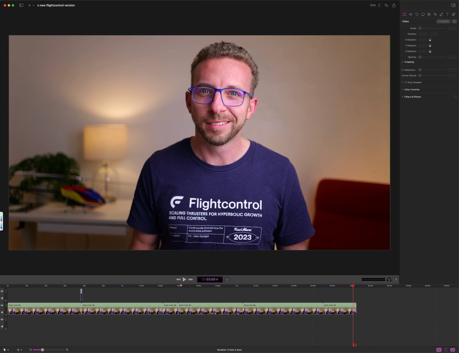Toggle the timeline snapping icon
The image size is (459, 353).
click(x=446, y=350)
